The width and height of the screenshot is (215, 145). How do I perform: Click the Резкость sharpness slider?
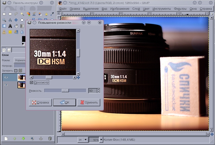point(65,90)
